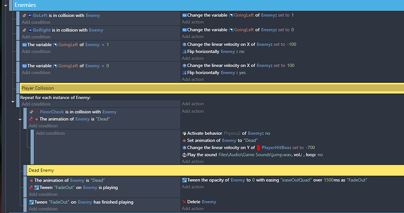Click the tween icon on Tween the opacity action
The width and height of the screenshot is (404, 213).
184,180
